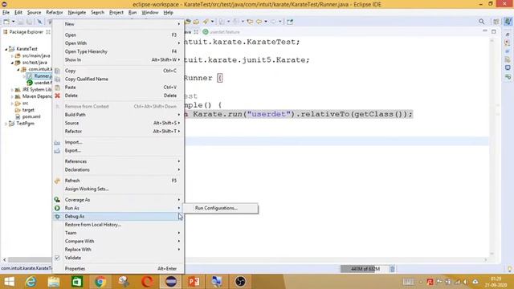Expand the New submenu arrow
This screenshot has width=514, height=289.
tap(179, 24)
